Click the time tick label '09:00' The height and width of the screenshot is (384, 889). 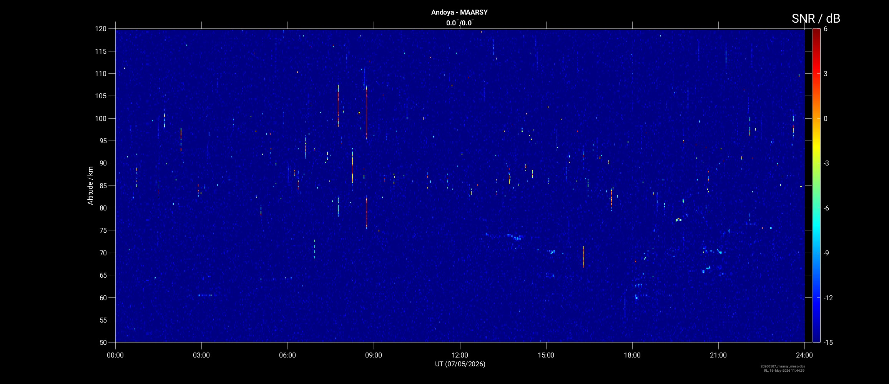[x=374, y=355]
